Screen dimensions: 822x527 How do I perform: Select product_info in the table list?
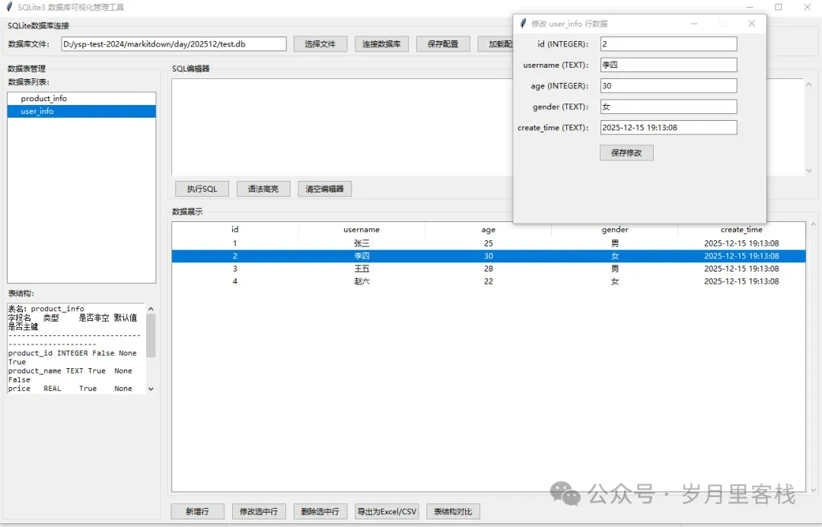pyautogui.click(x=81, y=99)
